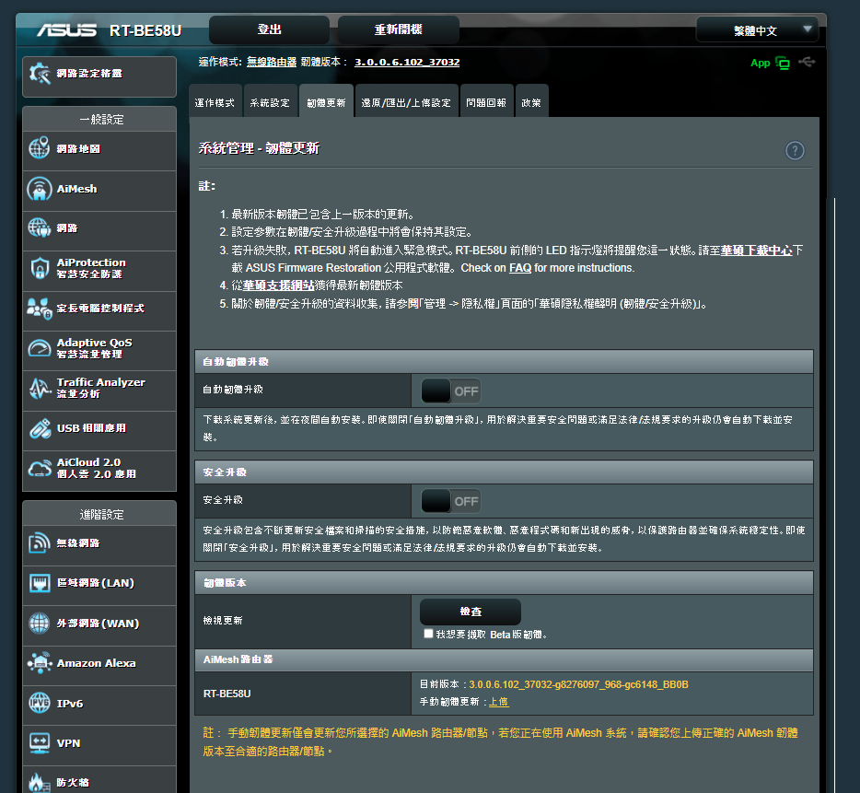The height and width of the screenshot is (793, 860).
Task: Click the parental controls family icon
Action: [x=39, y=309]
